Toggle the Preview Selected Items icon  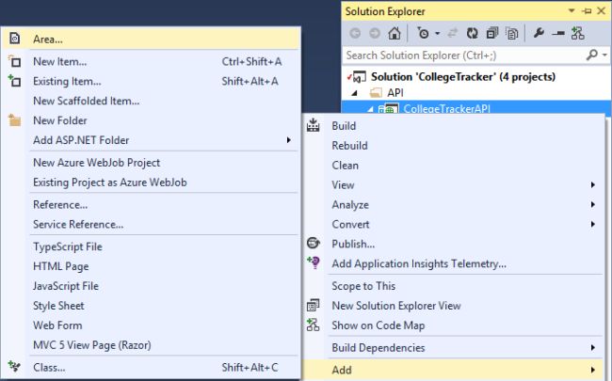coord(557,34)
